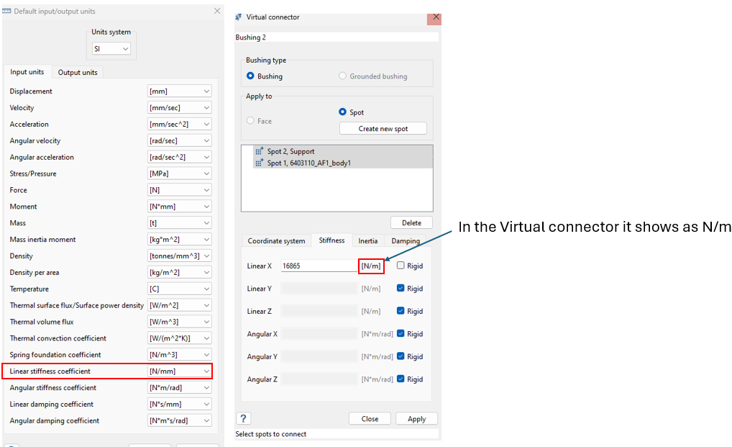Open the Stiffness tab
The width and height of the screenshot is (732, 447).
pyautogui.click(x=332, y=240)
